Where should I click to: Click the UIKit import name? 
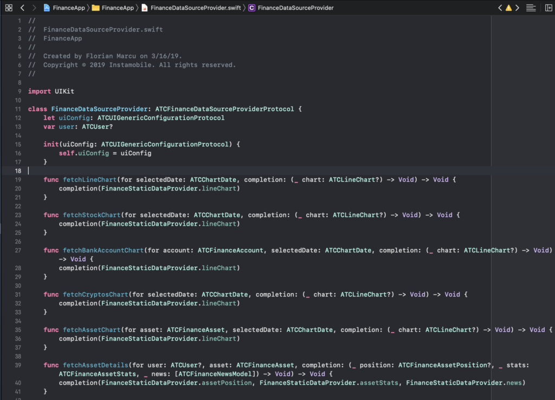(x=64, y=91)
